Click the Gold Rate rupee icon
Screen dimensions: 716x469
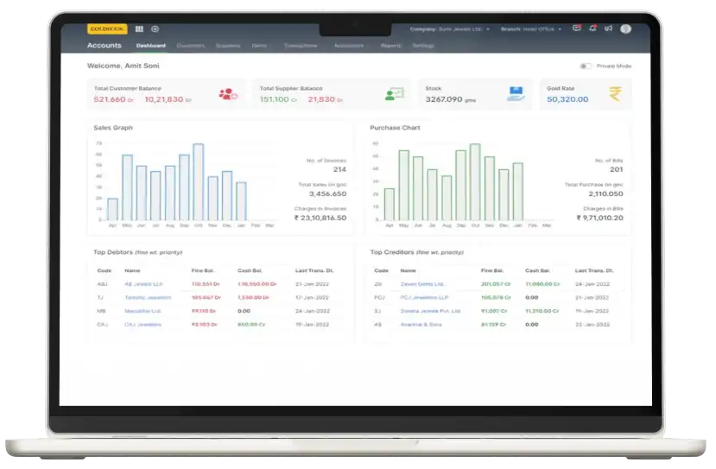coord(615,94)
